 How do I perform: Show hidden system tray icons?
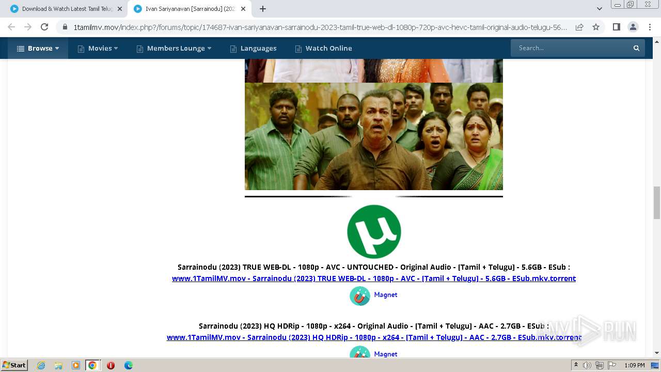576,365
